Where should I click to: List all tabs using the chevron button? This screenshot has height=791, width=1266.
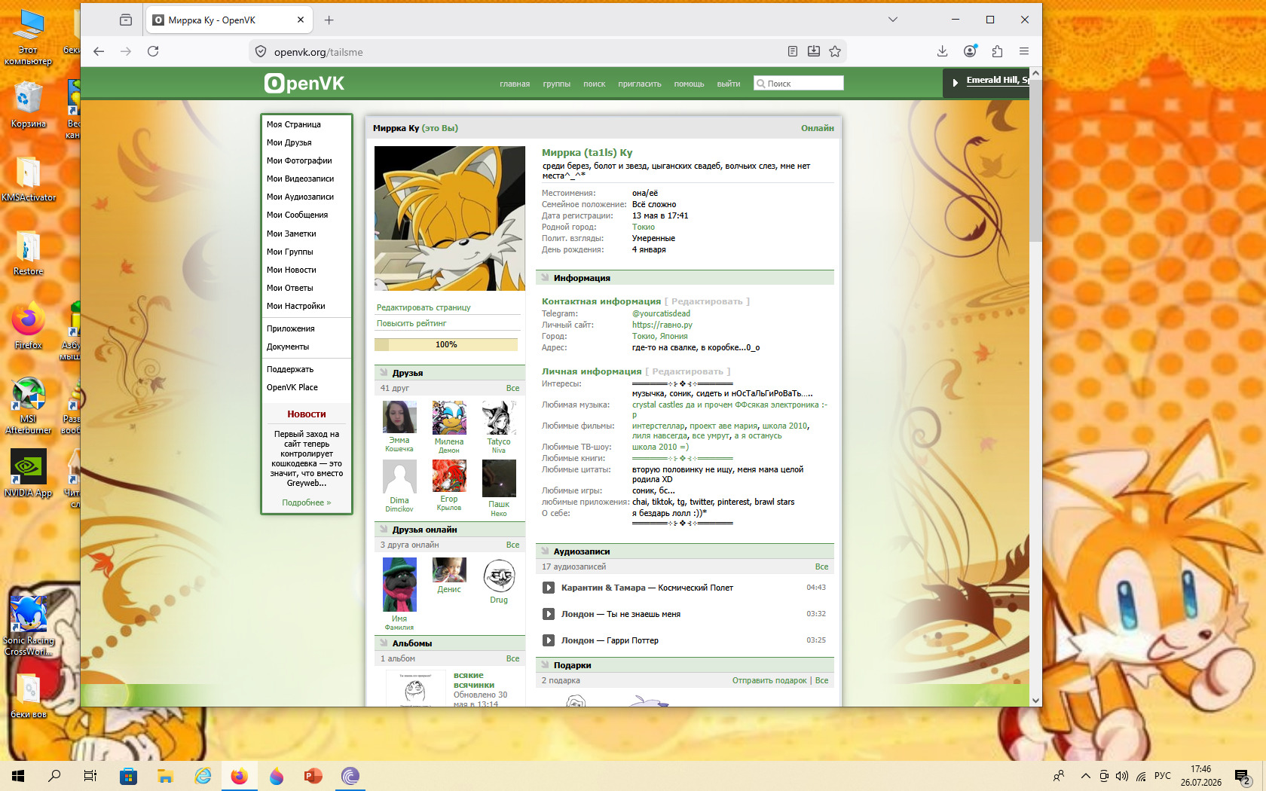click(893, 20)
